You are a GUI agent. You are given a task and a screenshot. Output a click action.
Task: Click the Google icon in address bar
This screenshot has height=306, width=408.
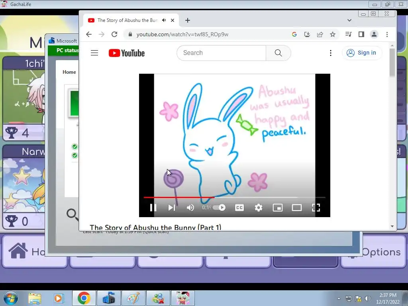(294, 34)
